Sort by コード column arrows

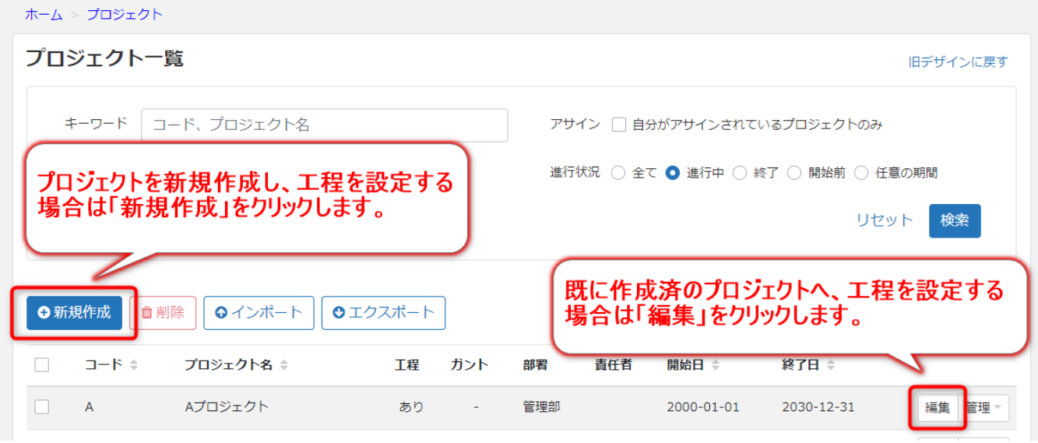click(x=133, y=364)
